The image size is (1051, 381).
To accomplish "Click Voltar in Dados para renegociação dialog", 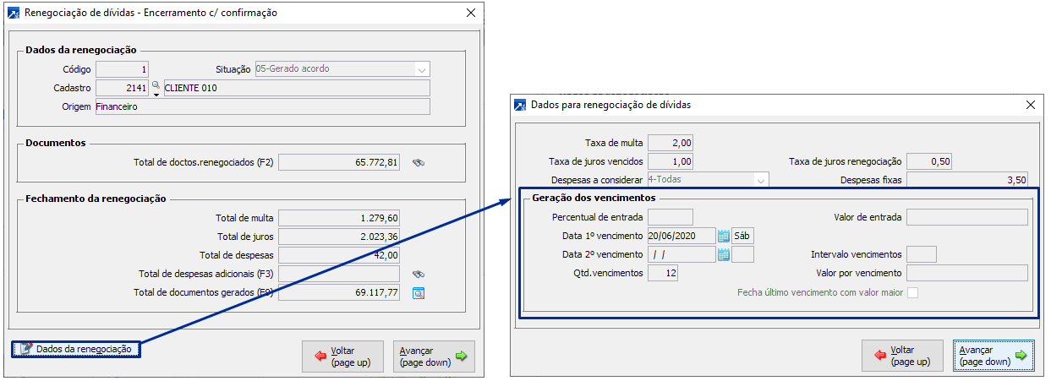I will click(x=903, y=356).
